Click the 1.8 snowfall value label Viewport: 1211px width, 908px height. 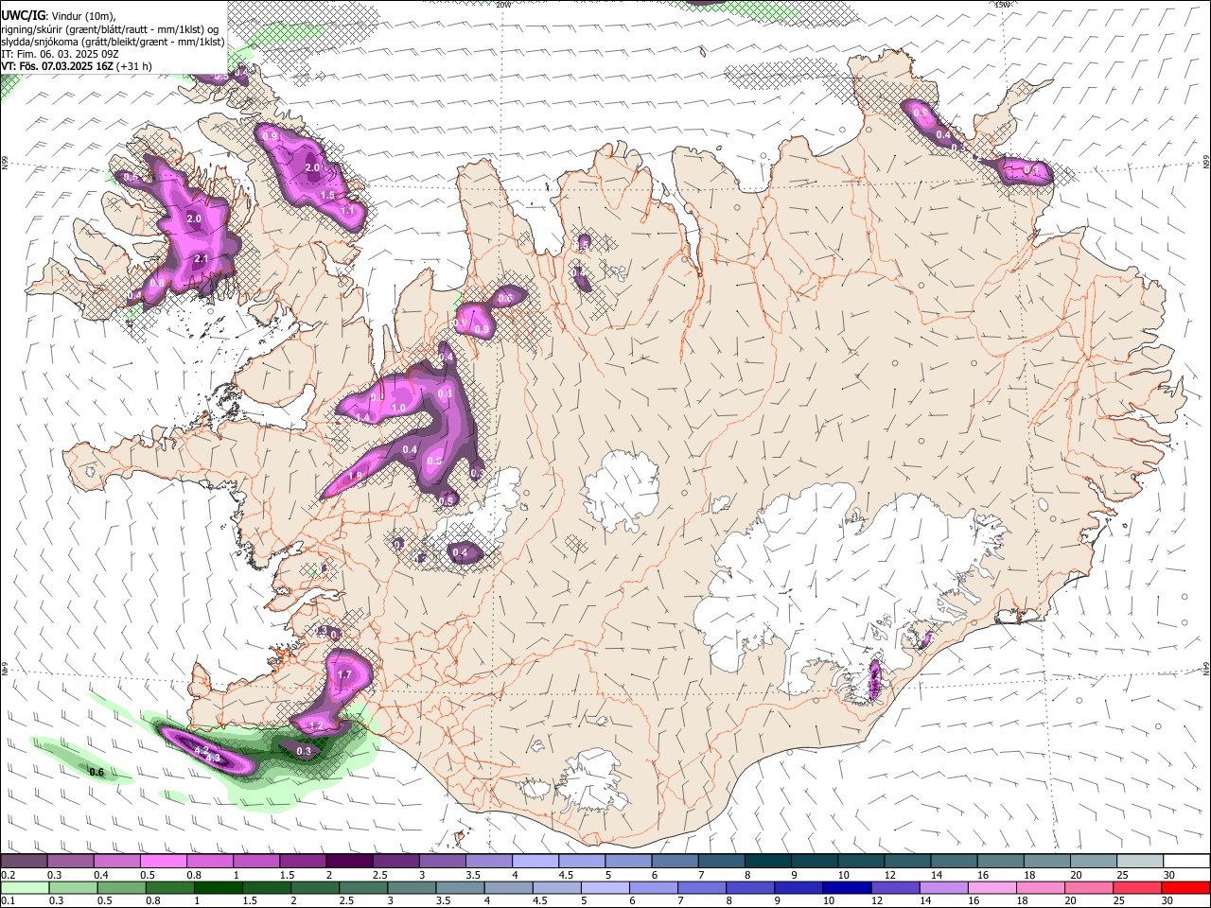[356, 476]
